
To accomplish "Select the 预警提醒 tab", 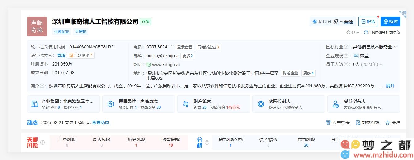I will pyautogui.click(x=171, y=142).
